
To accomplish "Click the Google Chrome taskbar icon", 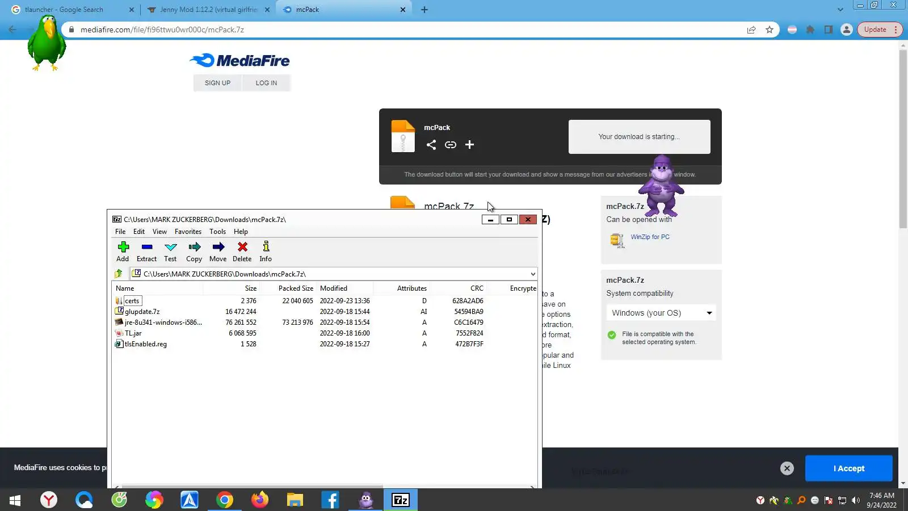I will 225,500.
